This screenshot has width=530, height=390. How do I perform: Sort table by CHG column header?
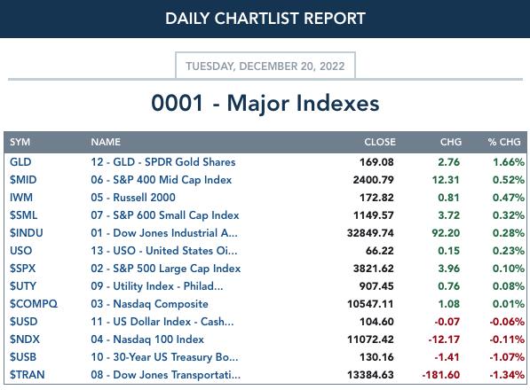click(451, 142)
